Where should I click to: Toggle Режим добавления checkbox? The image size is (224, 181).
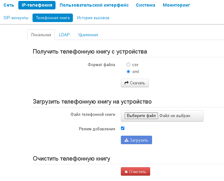pyautogui.click(x=123, y=128)
